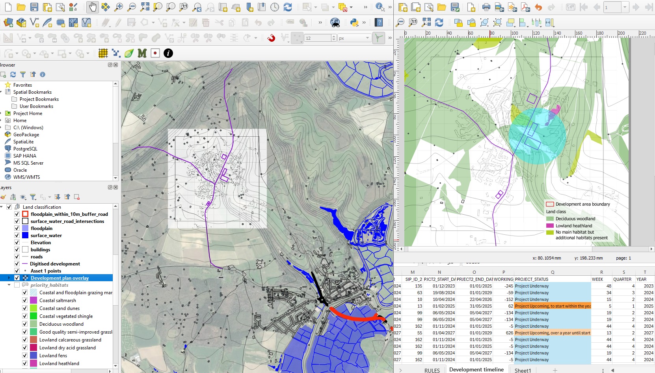Hide the floodplain layer
Viewport: 655px width, 373px height.
(17, 228)
